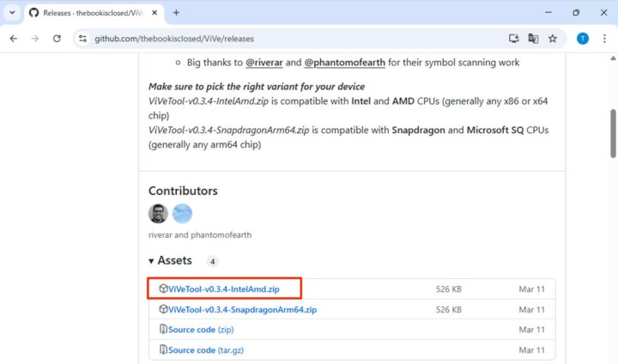Collapse the Assets section

tap(170, 261)
